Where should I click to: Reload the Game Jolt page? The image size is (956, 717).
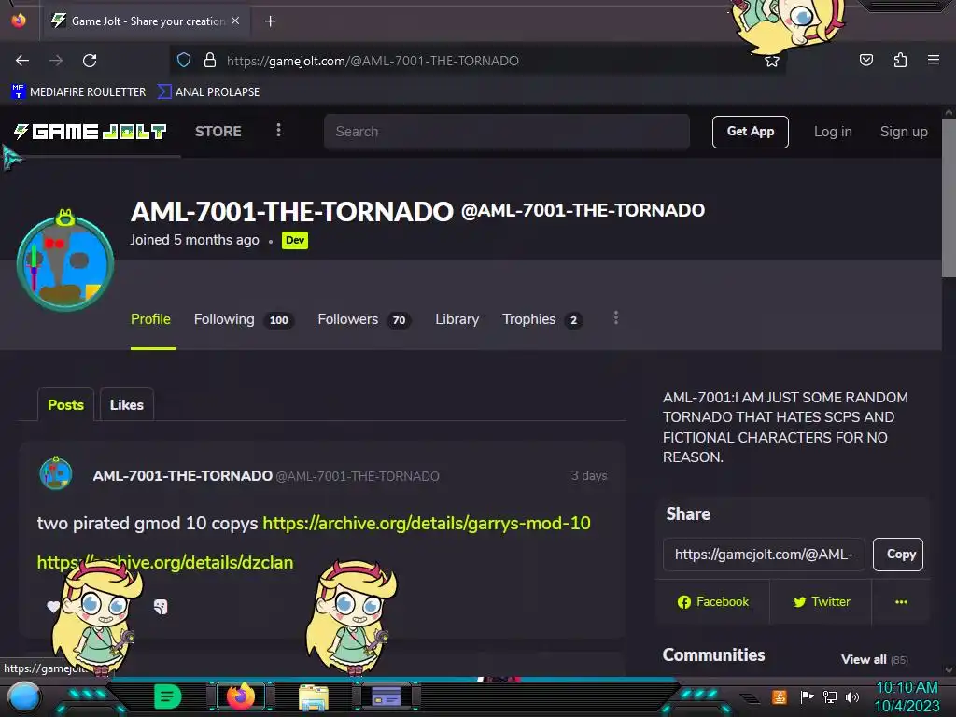coord(90,61)
